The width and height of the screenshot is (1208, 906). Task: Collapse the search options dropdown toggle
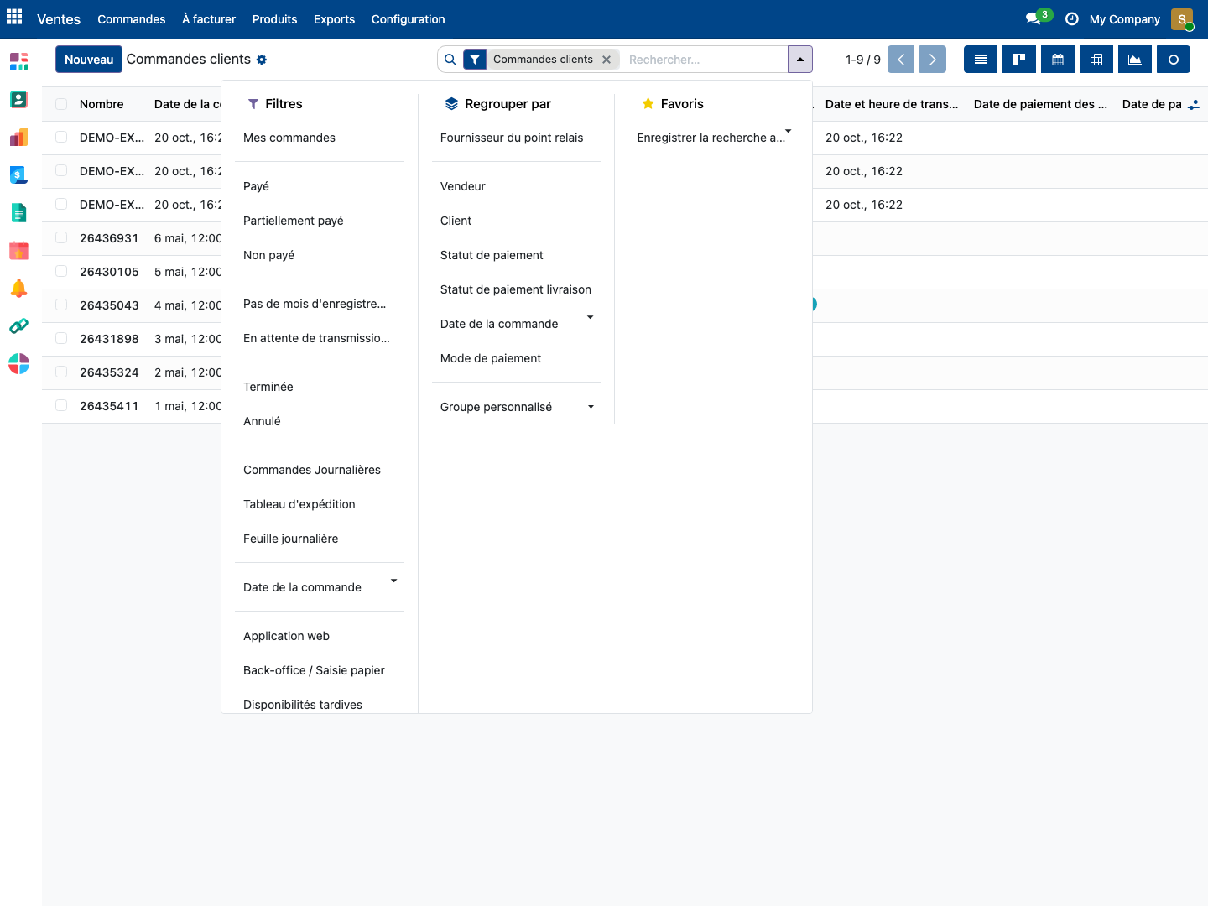pos(800,60)
